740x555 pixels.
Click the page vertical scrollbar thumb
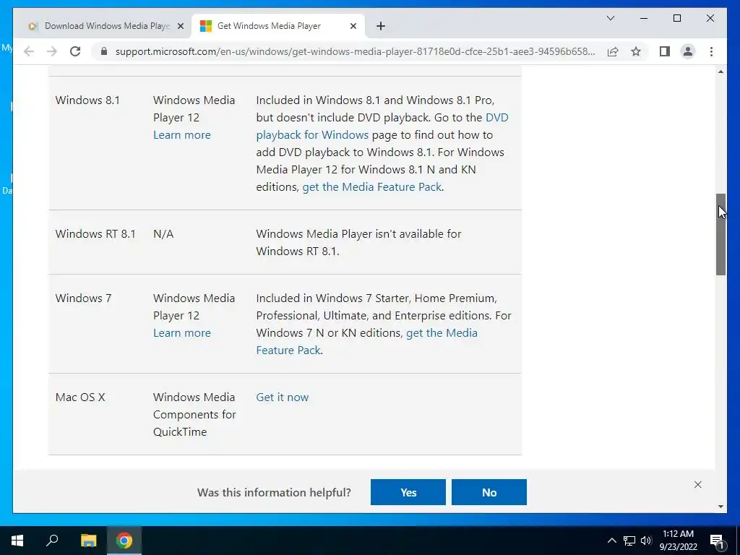720,234
